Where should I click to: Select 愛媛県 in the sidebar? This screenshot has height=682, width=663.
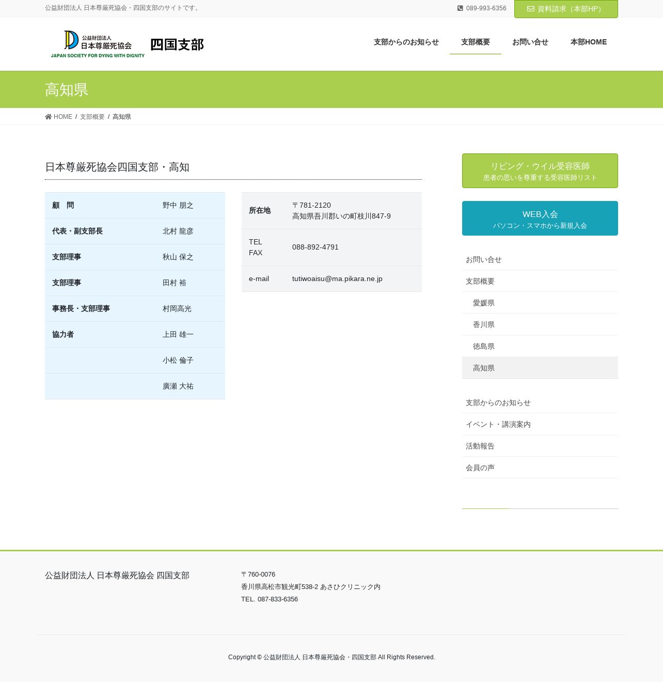pos(540,303)
